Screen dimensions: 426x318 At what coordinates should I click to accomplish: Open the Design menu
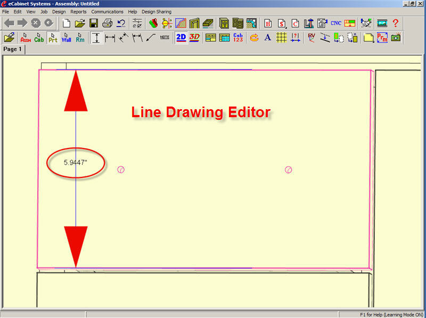click(59, 12)
